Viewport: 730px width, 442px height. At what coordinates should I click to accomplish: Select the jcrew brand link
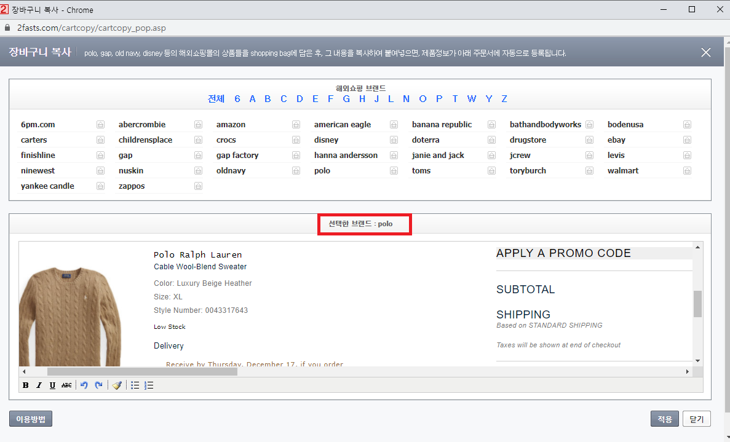[520, 156]
